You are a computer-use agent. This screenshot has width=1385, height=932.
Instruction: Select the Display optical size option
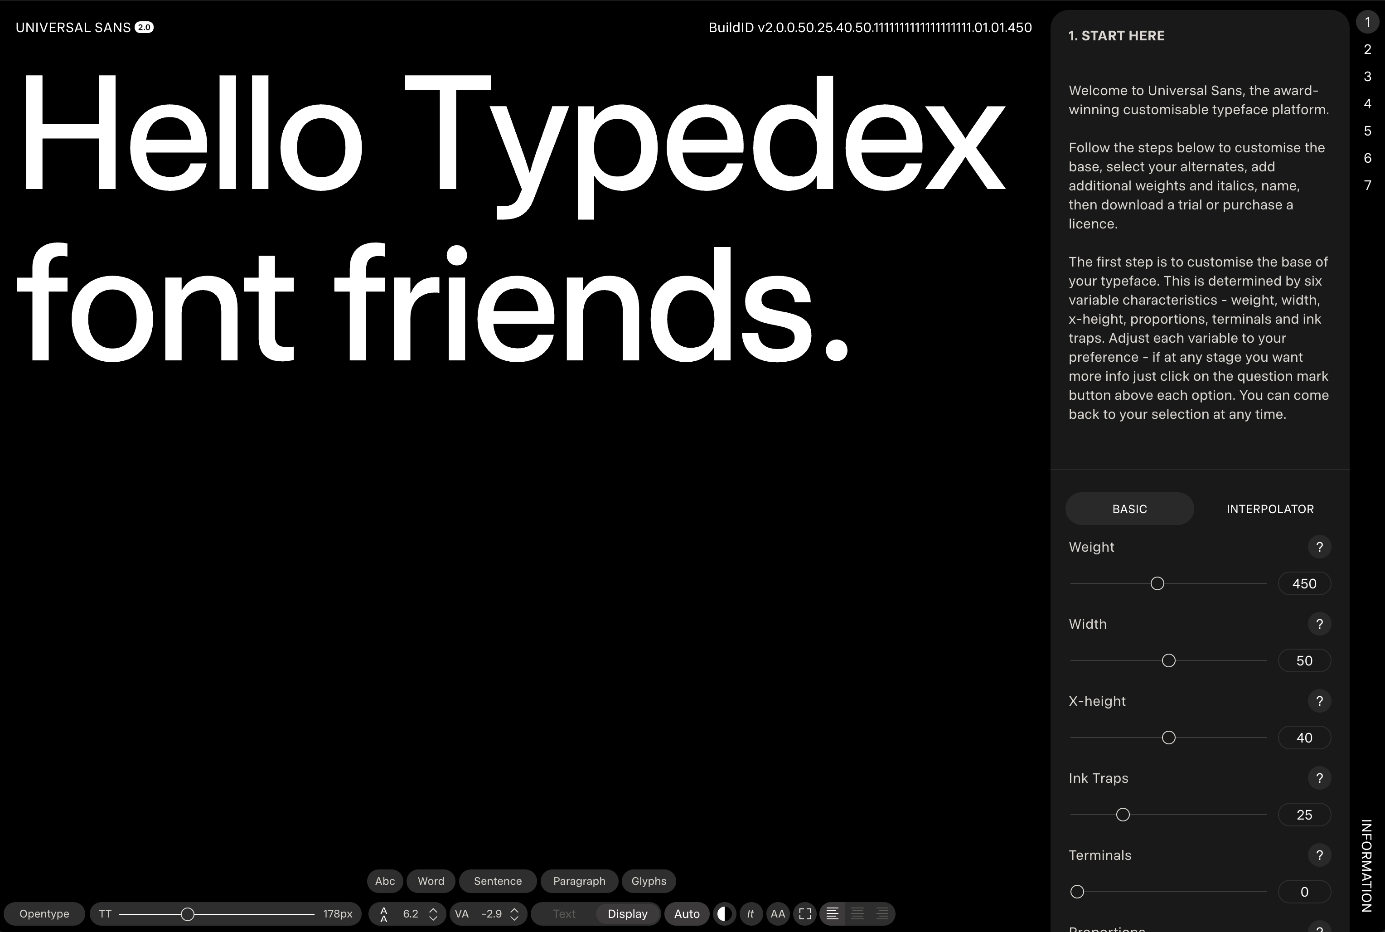tap(627, 913)
